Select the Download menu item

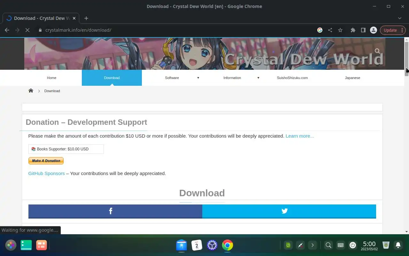pyautogui.click(x=112, y=78)
